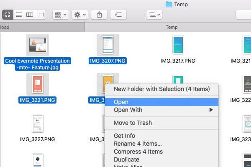Click the IMG_3221.PNG file name
This screenshot has height=167, width=251.
pos(38,100)
